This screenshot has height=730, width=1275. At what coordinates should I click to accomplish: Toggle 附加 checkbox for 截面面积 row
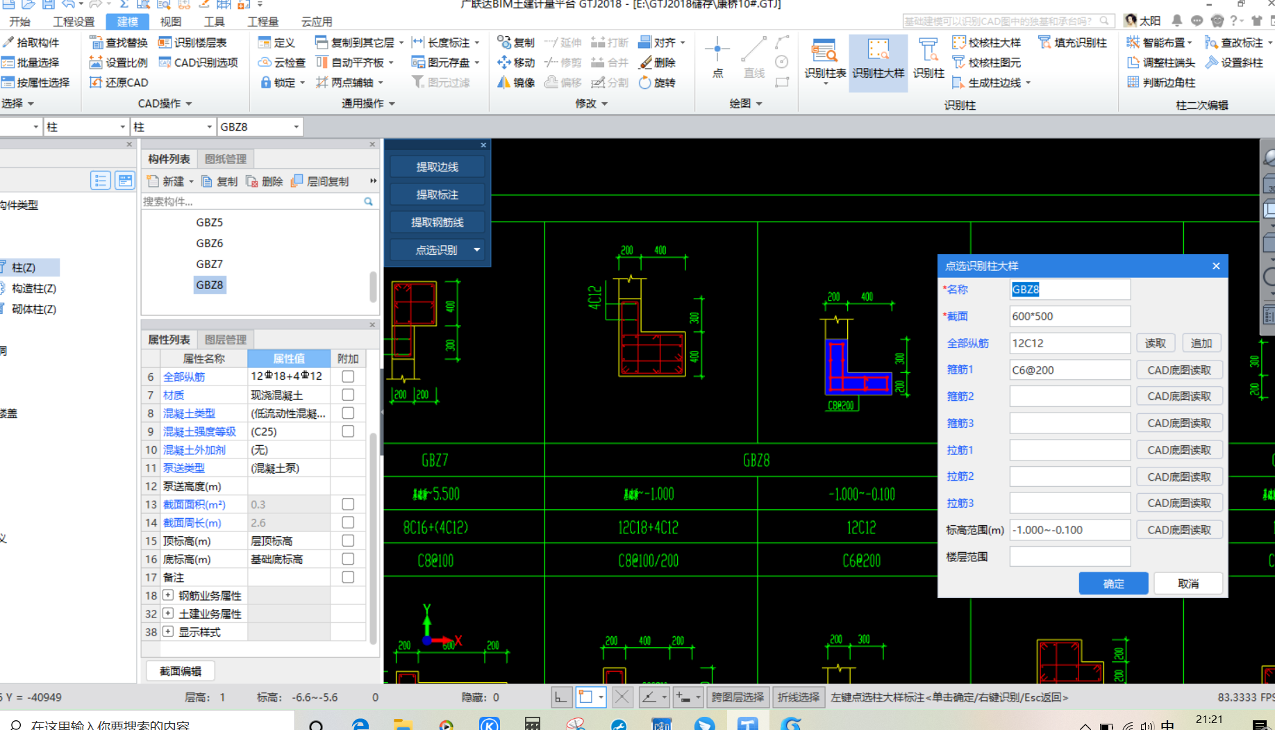[x=348, y=504]
